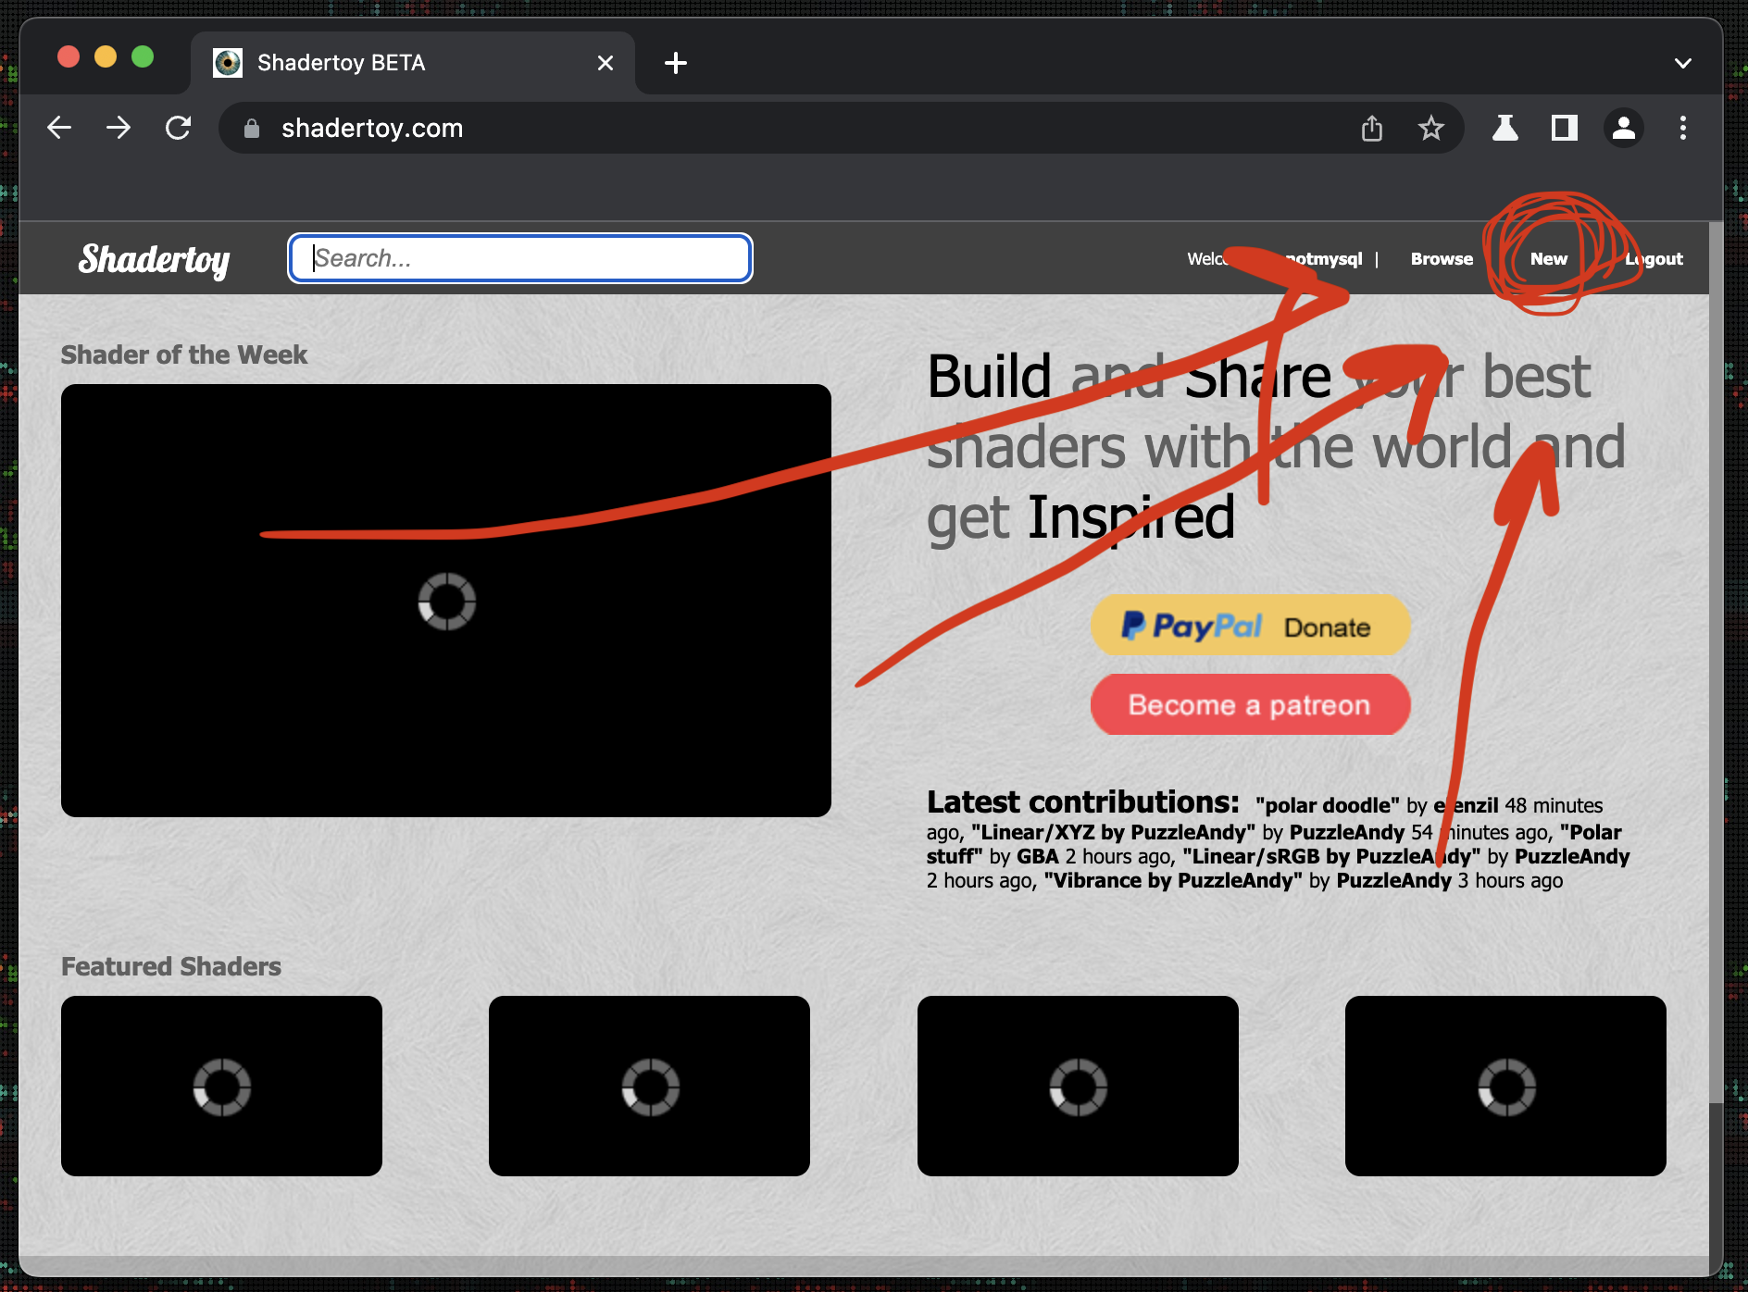Viewport: 1748px width, 1292px height.
Task: Open the share page icon
Action: [x=1372, y=128]
